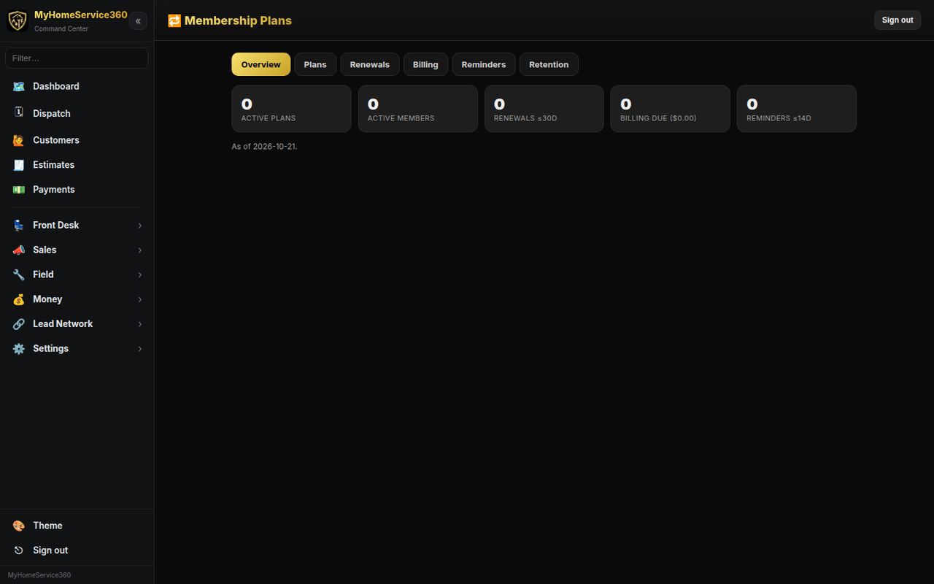Click the "Command Center" subtitle text
The height and width of the screenshot is (584, 934).
(61, 29)
